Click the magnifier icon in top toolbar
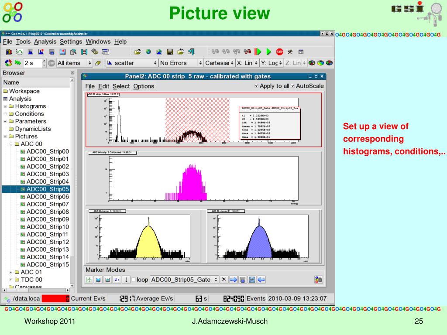This screenshot has height=335, width=447. point(73,52)
